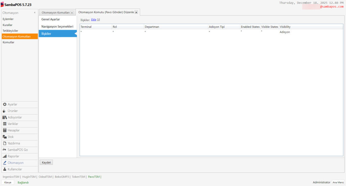The image size is (346, 186).
Task: Open Raporlar chart icon
Action: pos(5,156)
